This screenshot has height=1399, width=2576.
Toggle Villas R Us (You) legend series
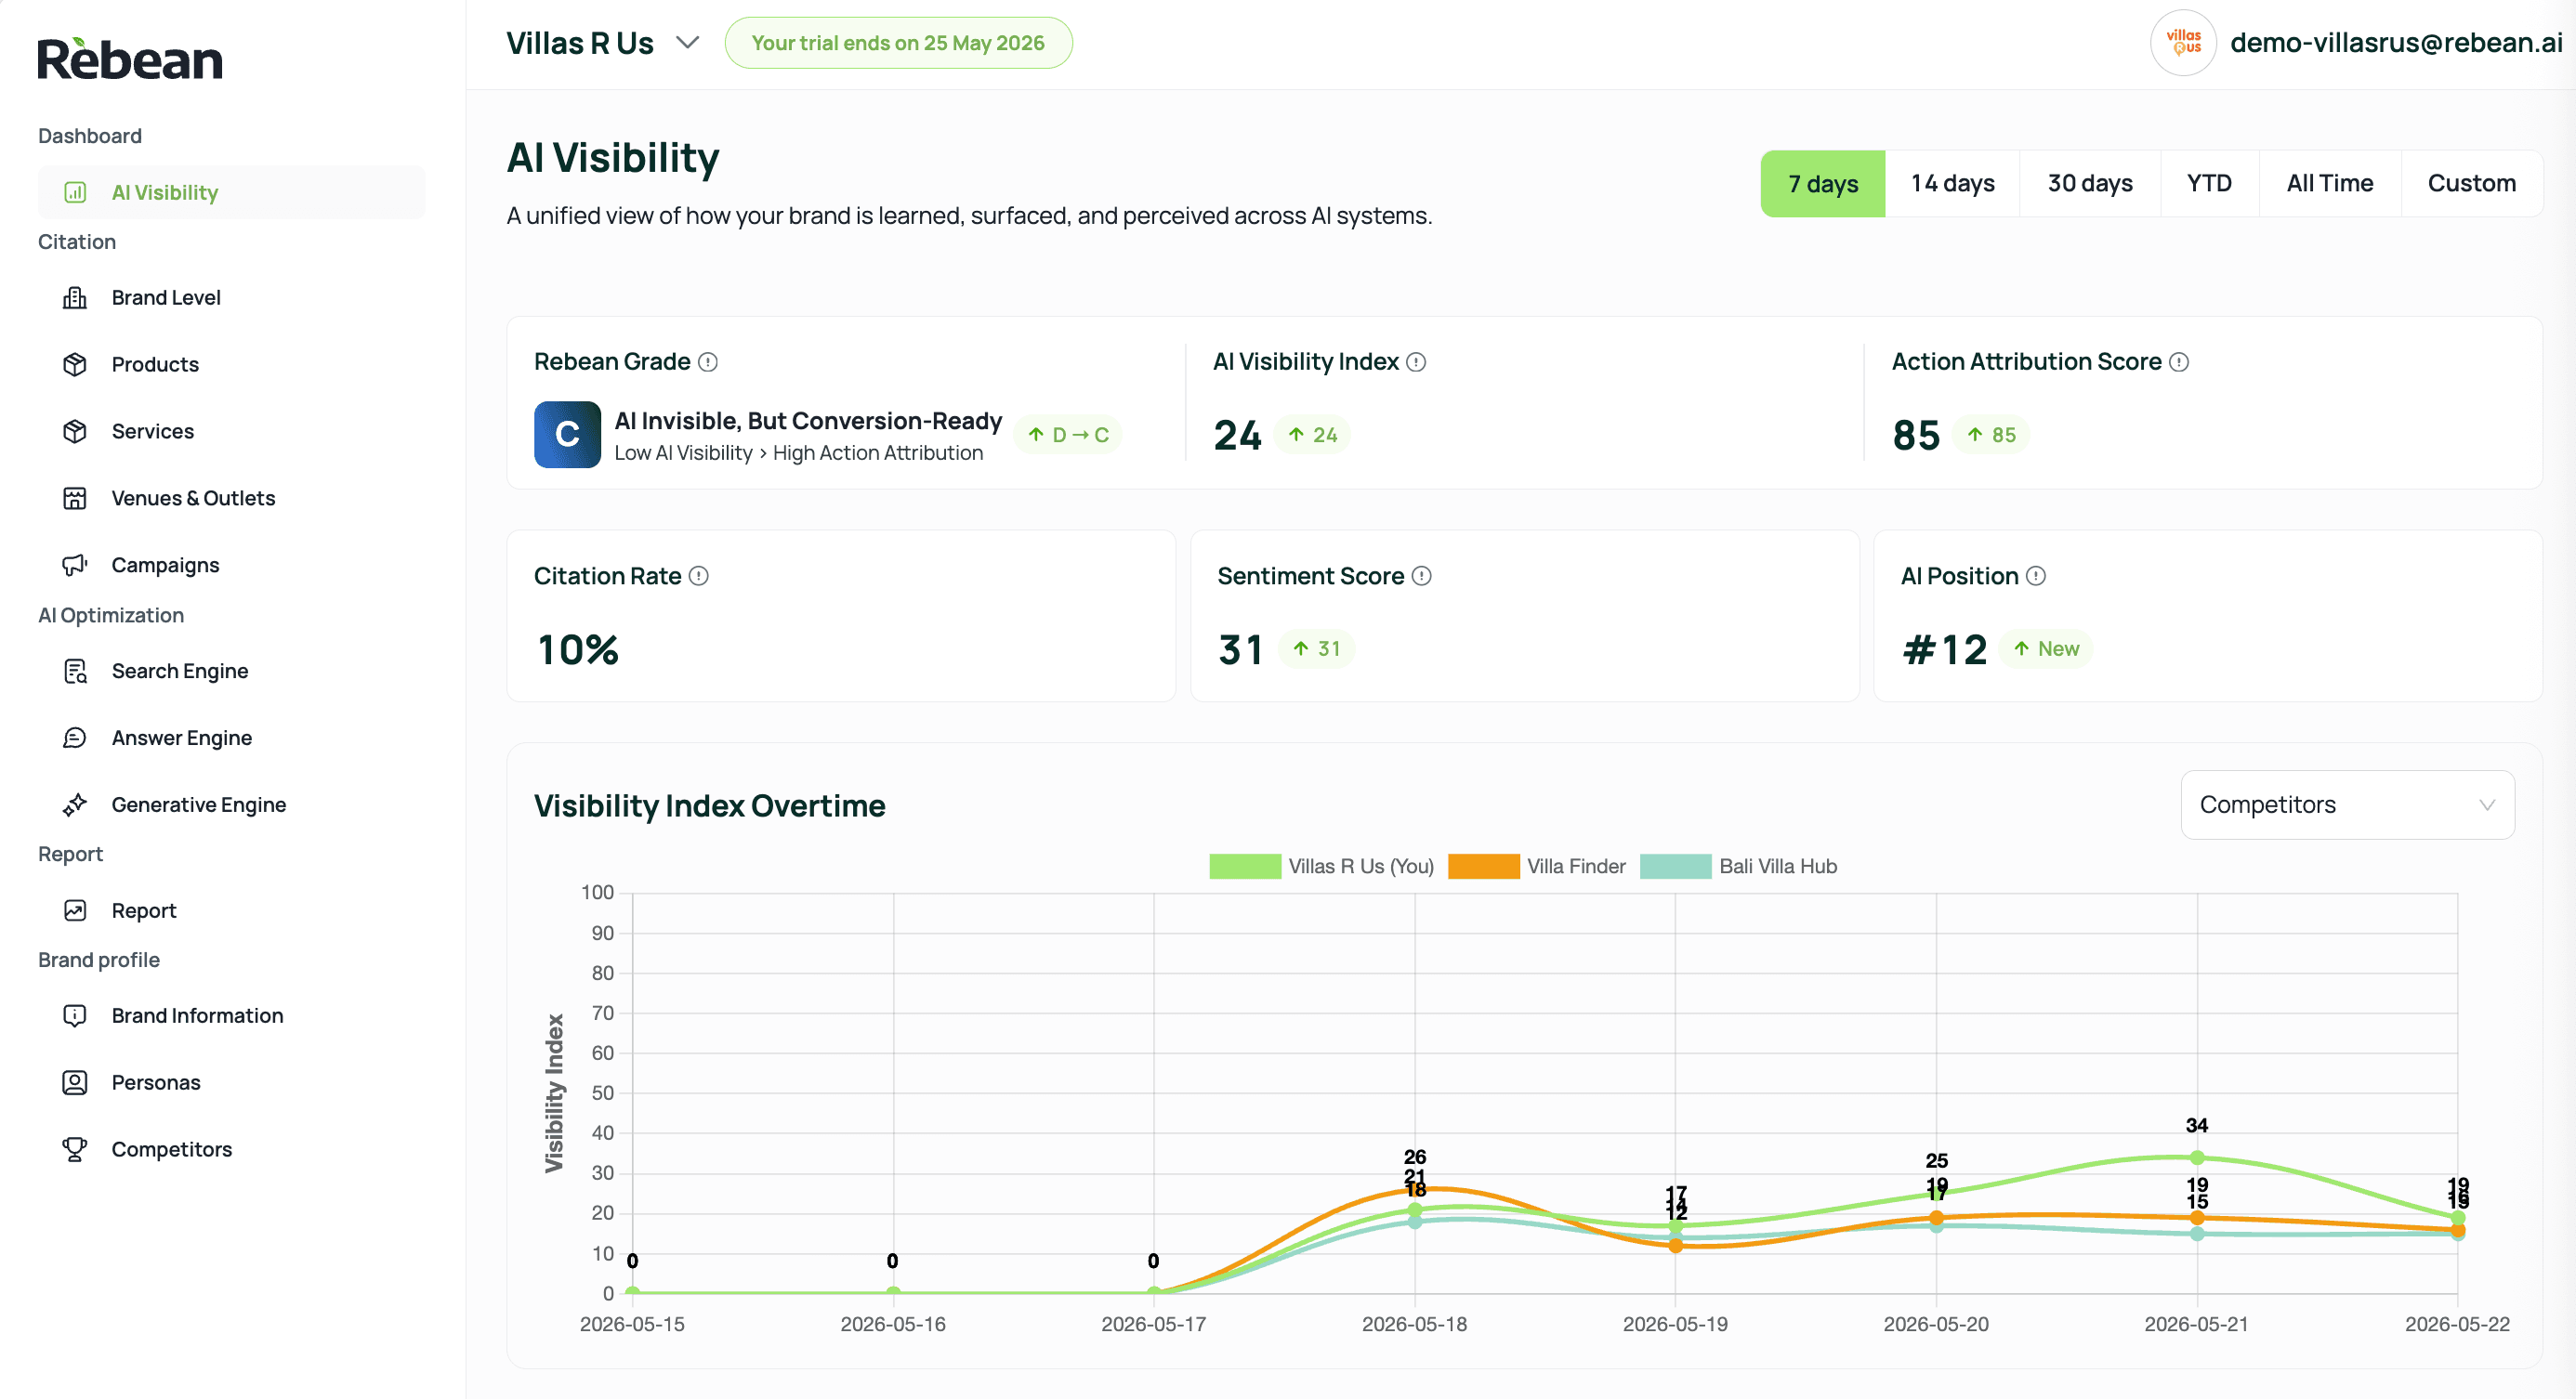coord(1321,867)
